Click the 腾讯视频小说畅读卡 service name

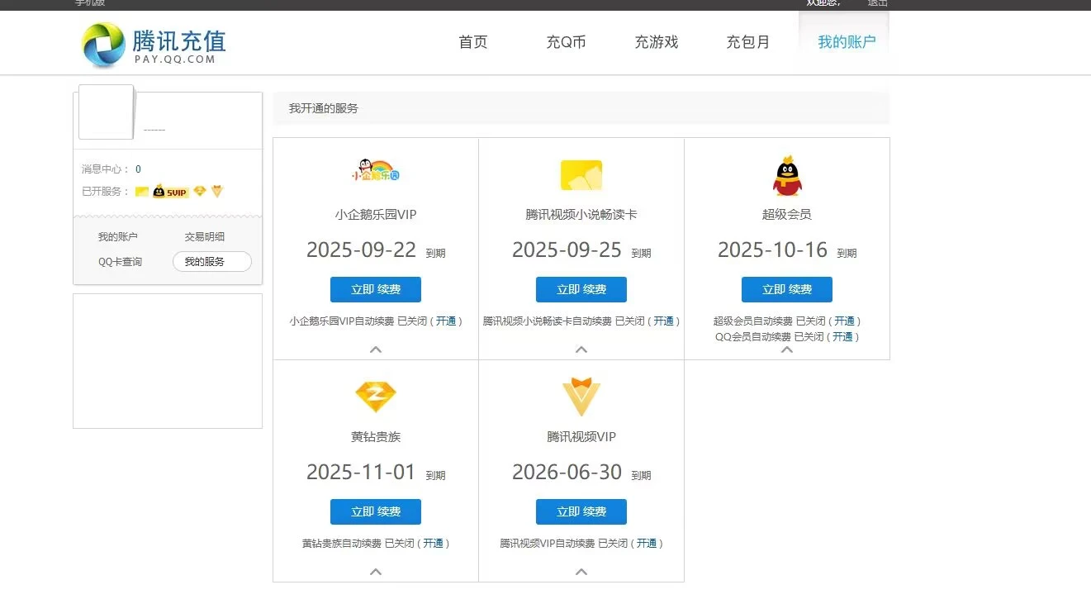(x=581, y=215)
